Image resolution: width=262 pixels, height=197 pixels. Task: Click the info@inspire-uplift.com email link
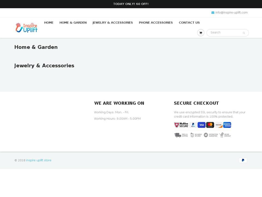[x=231, y=13]
